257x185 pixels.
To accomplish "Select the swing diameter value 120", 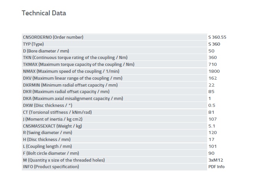I will (213, 133).
